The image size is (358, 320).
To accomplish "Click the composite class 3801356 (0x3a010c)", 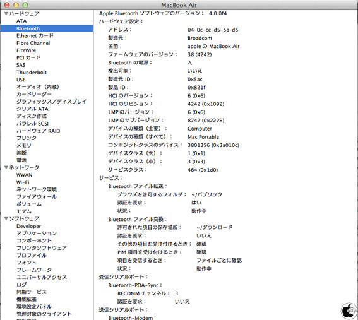I will (x=213, y=145).
